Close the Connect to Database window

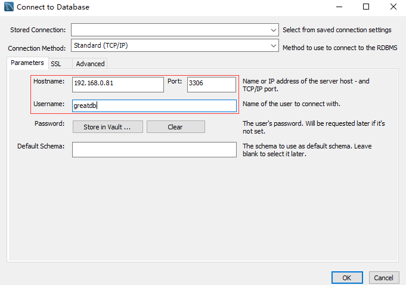coord(393,7)
